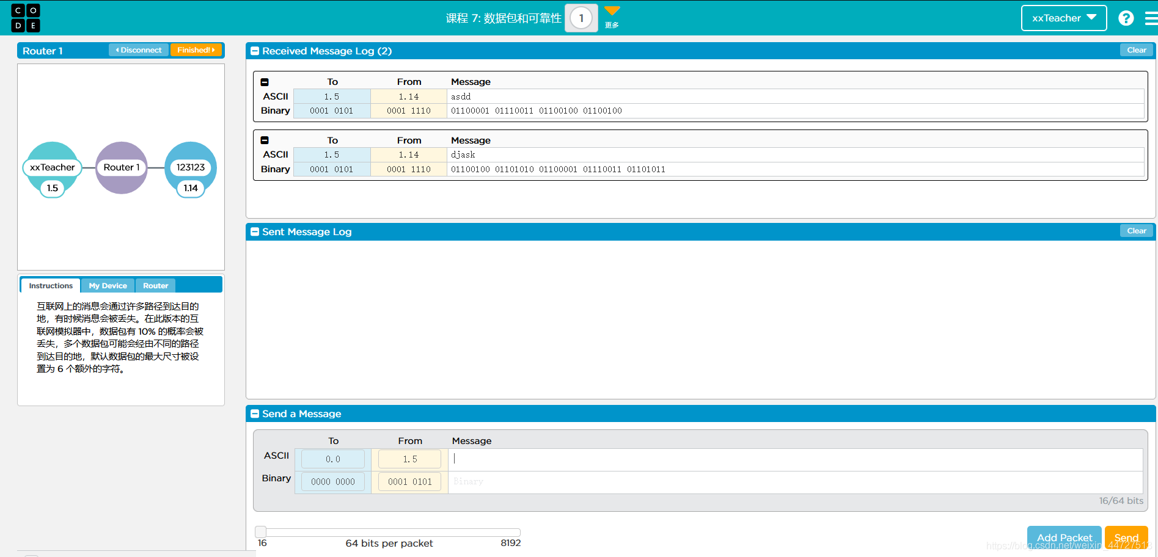Click the Router 1 panel title

tap(43, 51)
